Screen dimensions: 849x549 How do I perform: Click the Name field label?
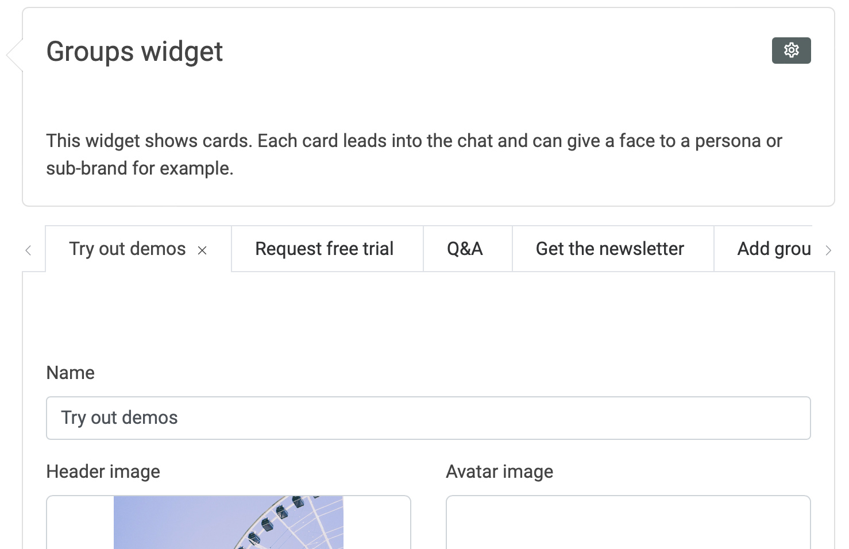tap(70, 373)
